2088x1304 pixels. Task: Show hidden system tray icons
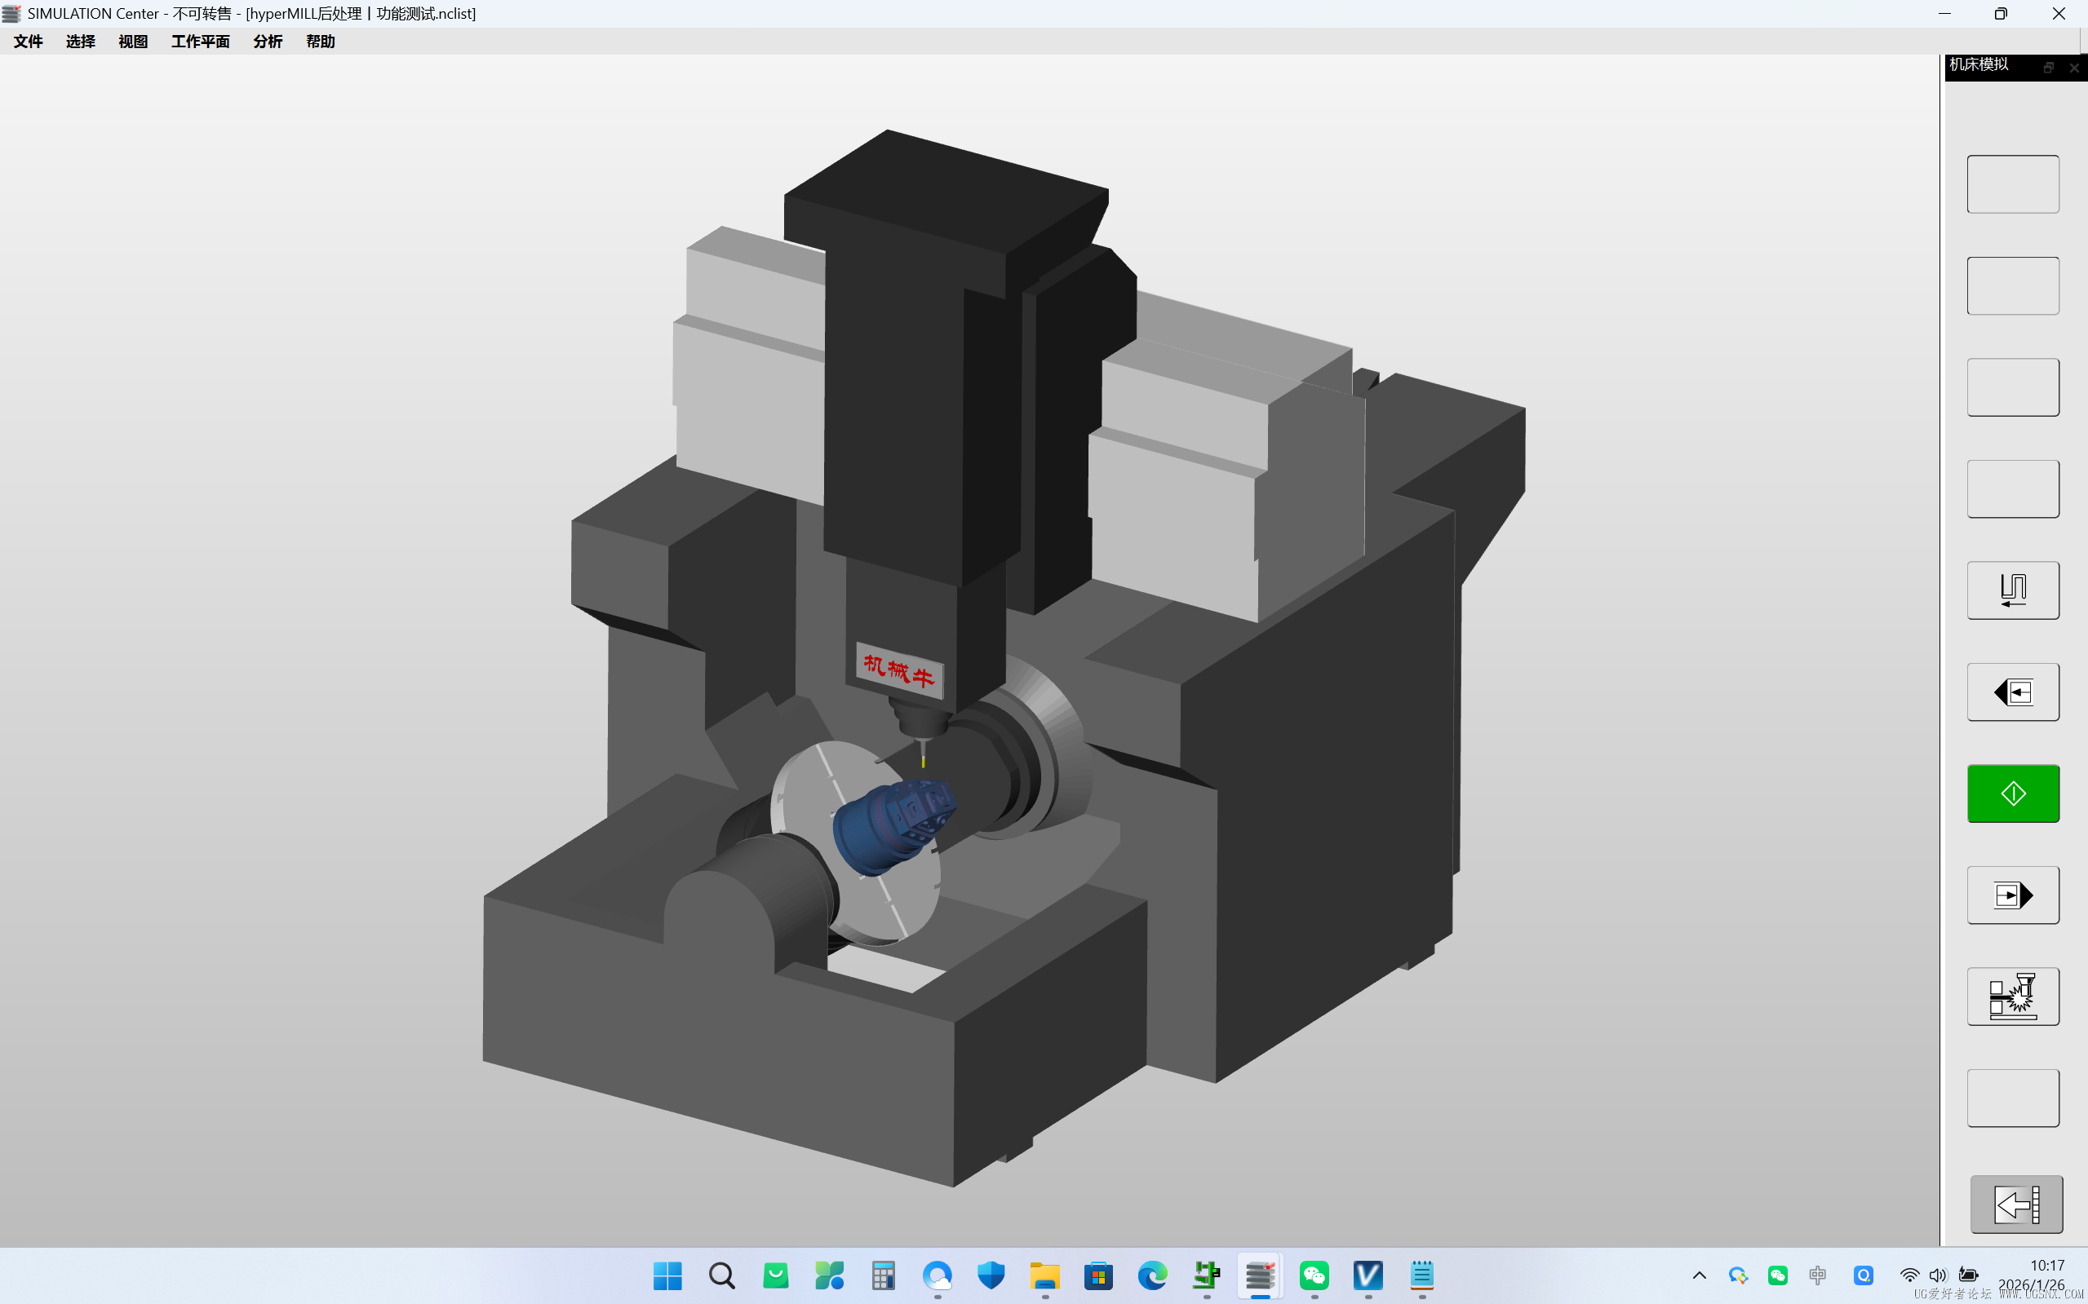click(x=1699, y=1275)
